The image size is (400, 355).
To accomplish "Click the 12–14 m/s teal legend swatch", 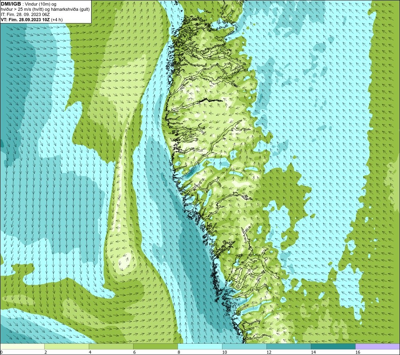I will [x=288, y=347].
